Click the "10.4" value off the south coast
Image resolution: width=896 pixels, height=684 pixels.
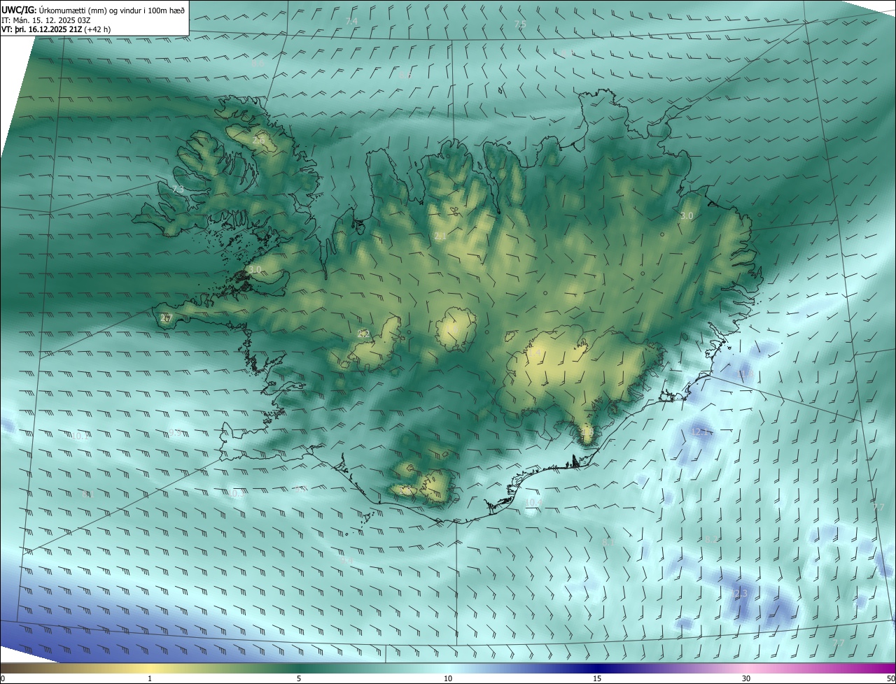(x=533, y=502)
